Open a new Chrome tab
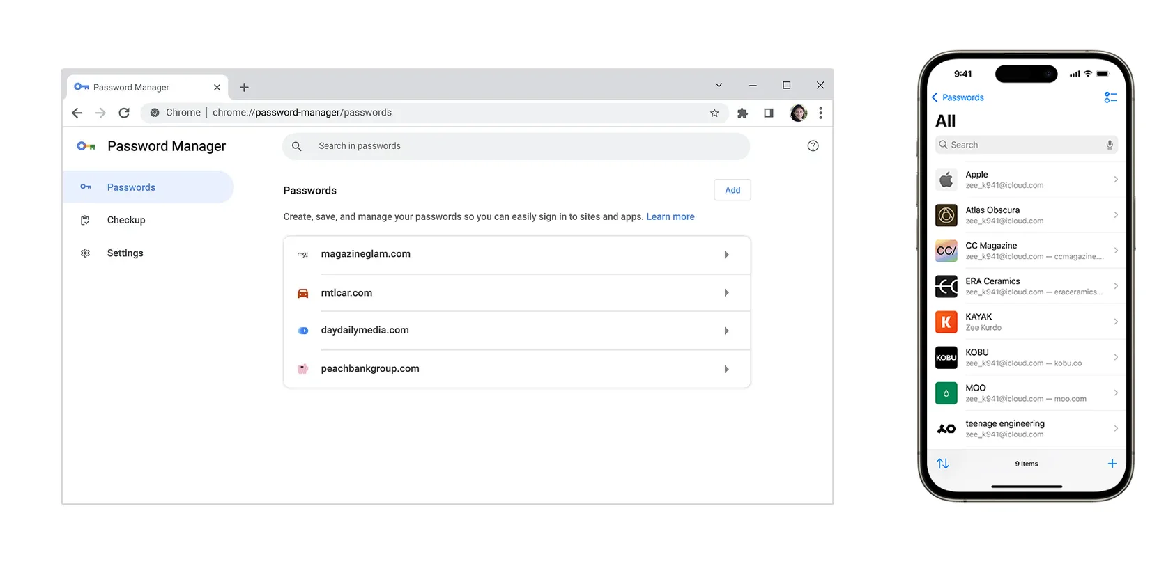 coord(244,88)
